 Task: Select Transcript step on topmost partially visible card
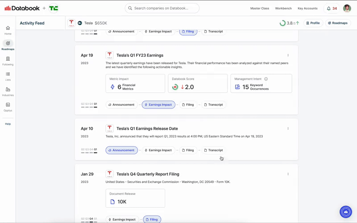click(x=214, y=32)
